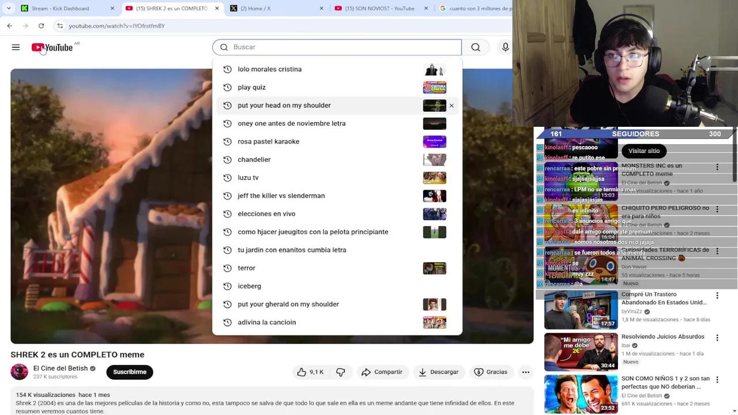Dislike the video

tap(341, 372)
